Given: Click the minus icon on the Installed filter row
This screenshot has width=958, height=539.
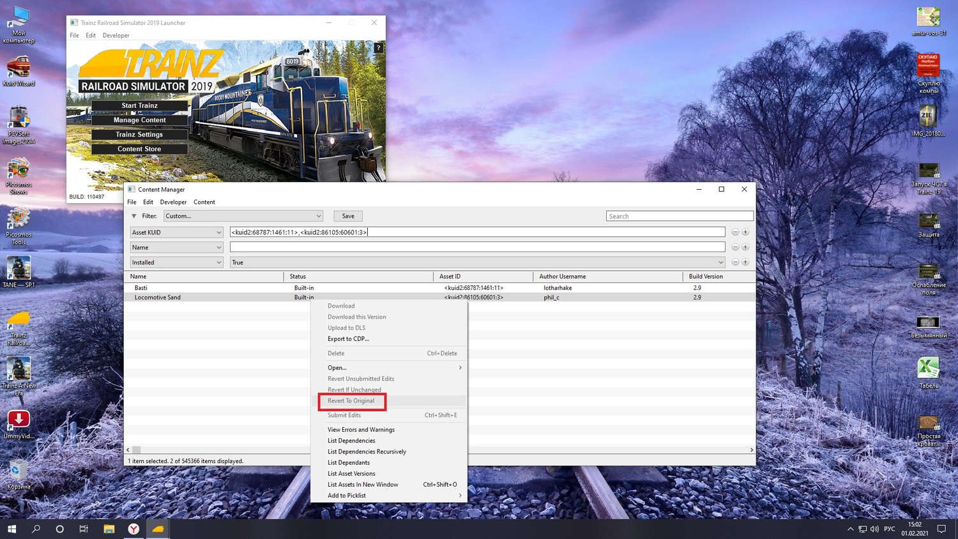Looking at the screenshot, I should coord(735,262).
